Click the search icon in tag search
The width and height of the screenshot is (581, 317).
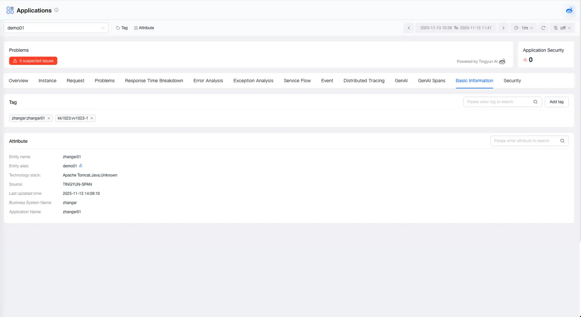535,102
